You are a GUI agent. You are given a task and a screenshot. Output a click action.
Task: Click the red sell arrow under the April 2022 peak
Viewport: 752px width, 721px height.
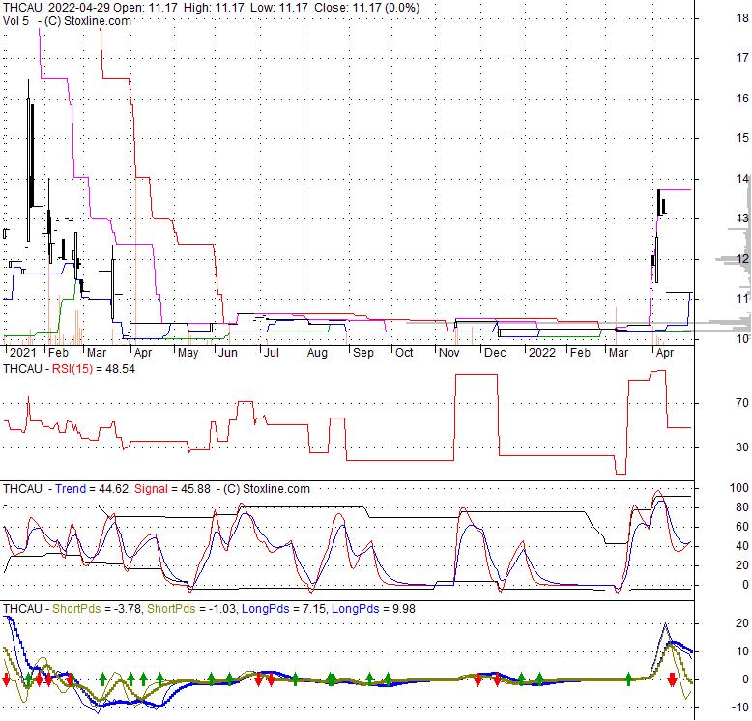(673, 679)
